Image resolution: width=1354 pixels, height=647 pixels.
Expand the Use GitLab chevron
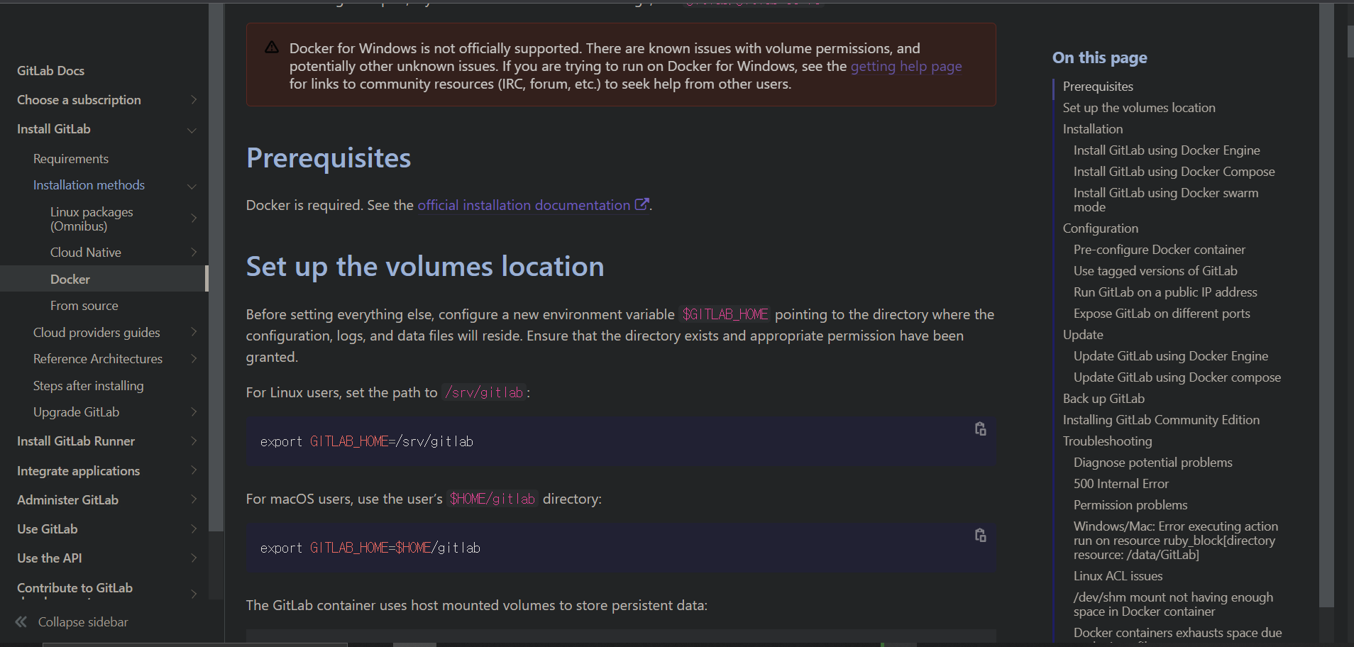pyautogui.click(x=193, y=529)
